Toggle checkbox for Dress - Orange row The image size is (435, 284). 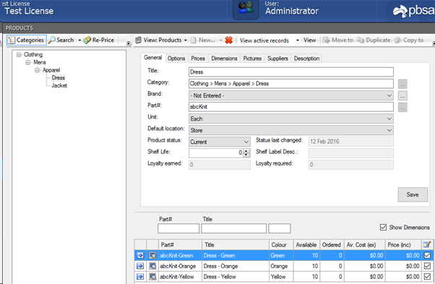pos(427,266)
